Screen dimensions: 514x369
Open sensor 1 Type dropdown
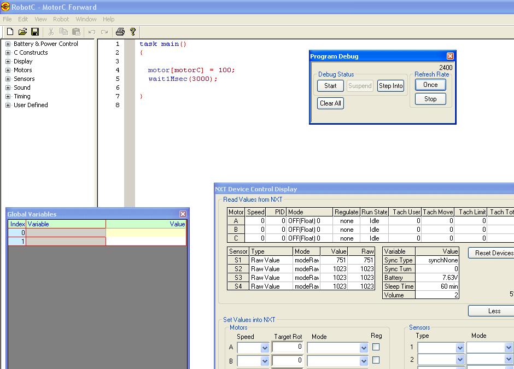[460, 347]
